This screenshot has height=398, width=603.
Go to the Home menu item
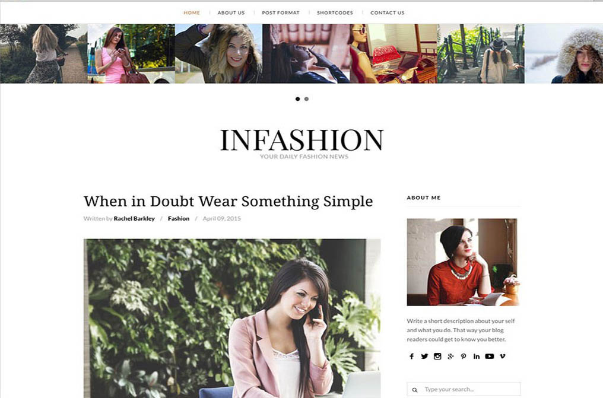[192, 12]
